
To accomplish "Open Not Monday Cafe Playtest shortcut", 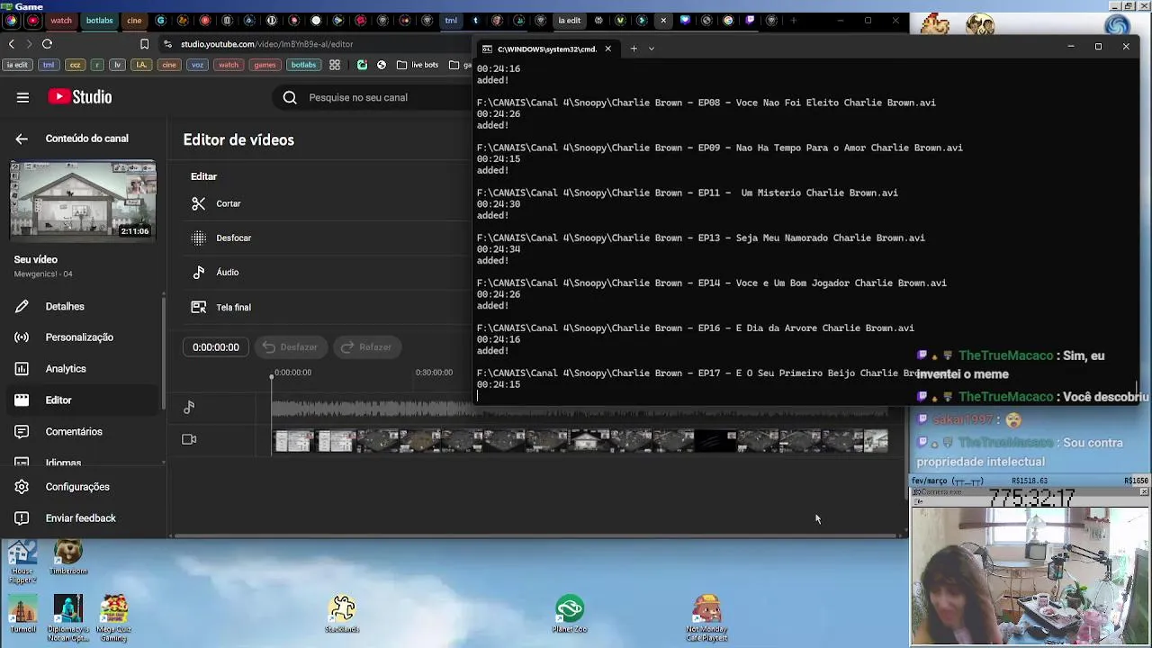I will tap(706, 617).
